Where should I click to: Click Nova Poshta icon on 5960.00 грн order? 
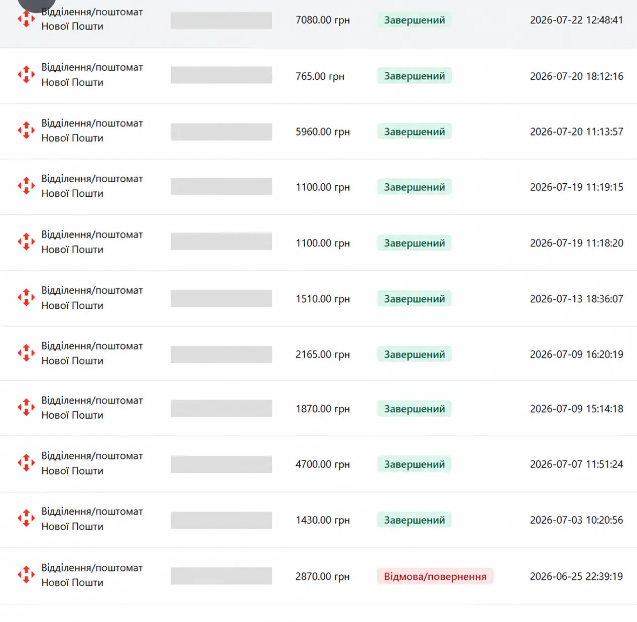tap(26, 131)
